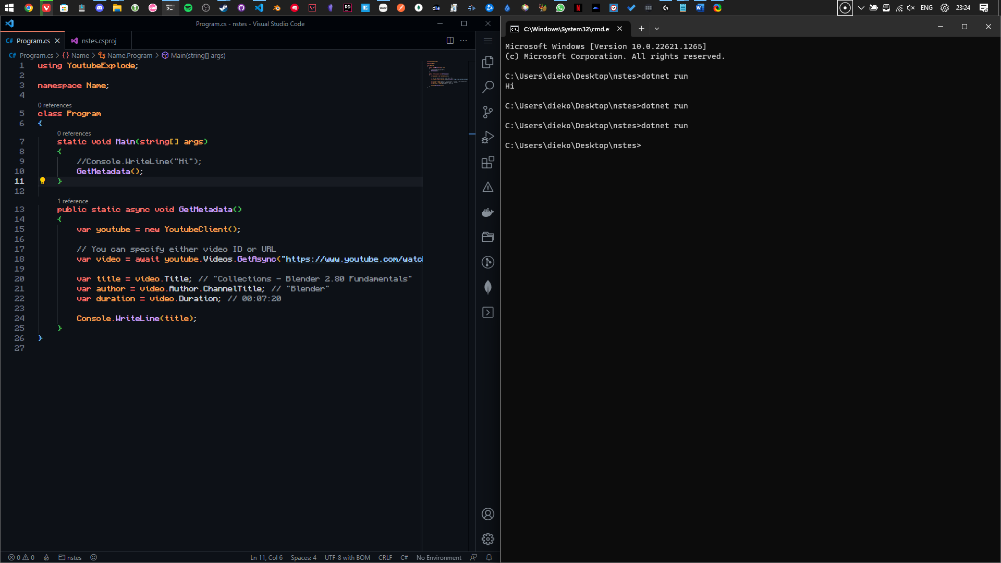1001x563 pixels.
Task: Select the Program.cs editor tab
Action: coord(33,41)
